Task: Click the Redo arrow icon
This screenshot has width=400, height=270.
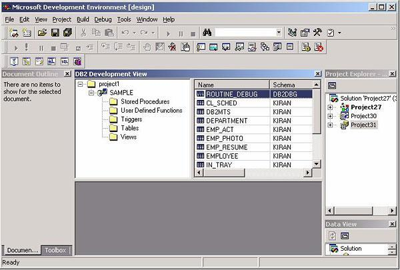Action: click(144, 33)
